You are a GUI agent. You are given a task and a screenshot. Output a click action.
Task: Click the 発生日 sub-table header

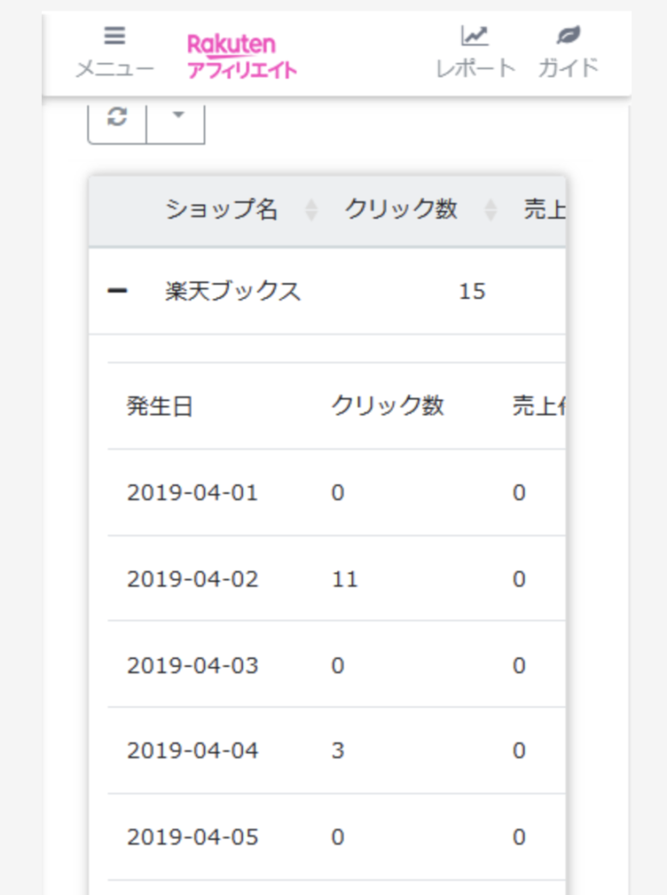[159, 406]
